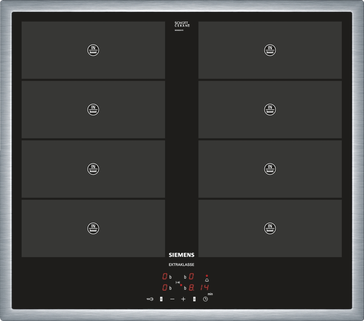Tap the childproof lock key symbol
The width and height of the screenshot is (364, 321).
pyautogui.click(x=150, y=299)
